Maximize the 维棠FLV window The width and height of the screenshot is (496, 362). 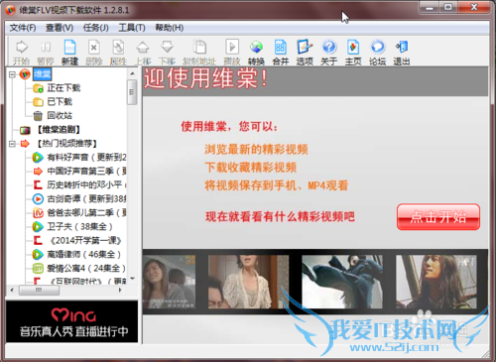(448, 7)
